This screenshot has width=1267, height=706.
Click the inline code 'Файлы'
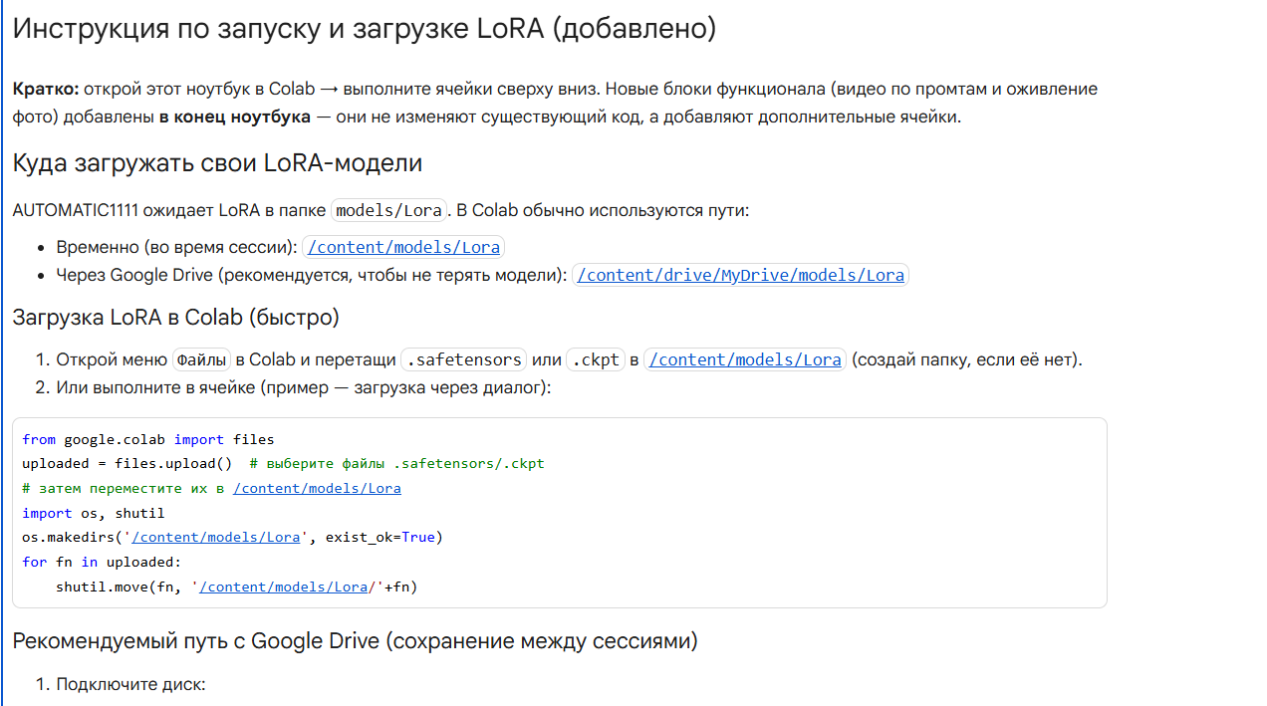[x=201, y=359]
